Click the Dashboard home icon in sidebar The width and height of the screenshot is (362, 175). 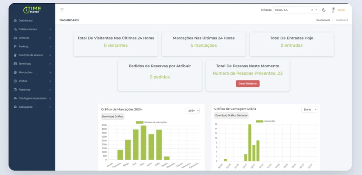tap(15, 21)
